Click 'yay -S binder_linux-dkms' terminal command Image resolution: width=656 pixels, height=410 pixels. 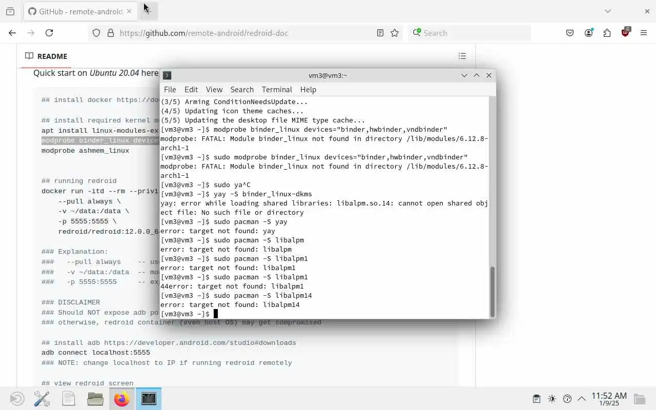click(x=263, y=194)
